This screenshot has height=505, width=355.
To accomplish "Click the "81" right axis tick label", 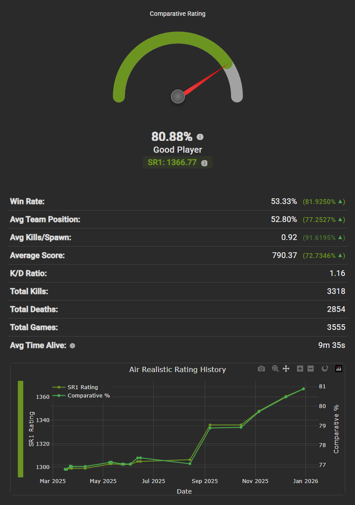I will point(322,387).
